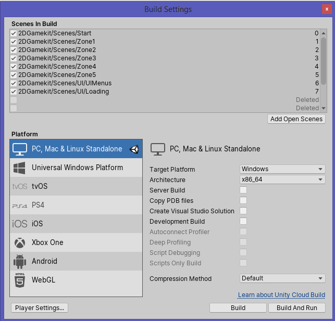Select the Android platform row
The image size is (335, 321).
point(76,262)
